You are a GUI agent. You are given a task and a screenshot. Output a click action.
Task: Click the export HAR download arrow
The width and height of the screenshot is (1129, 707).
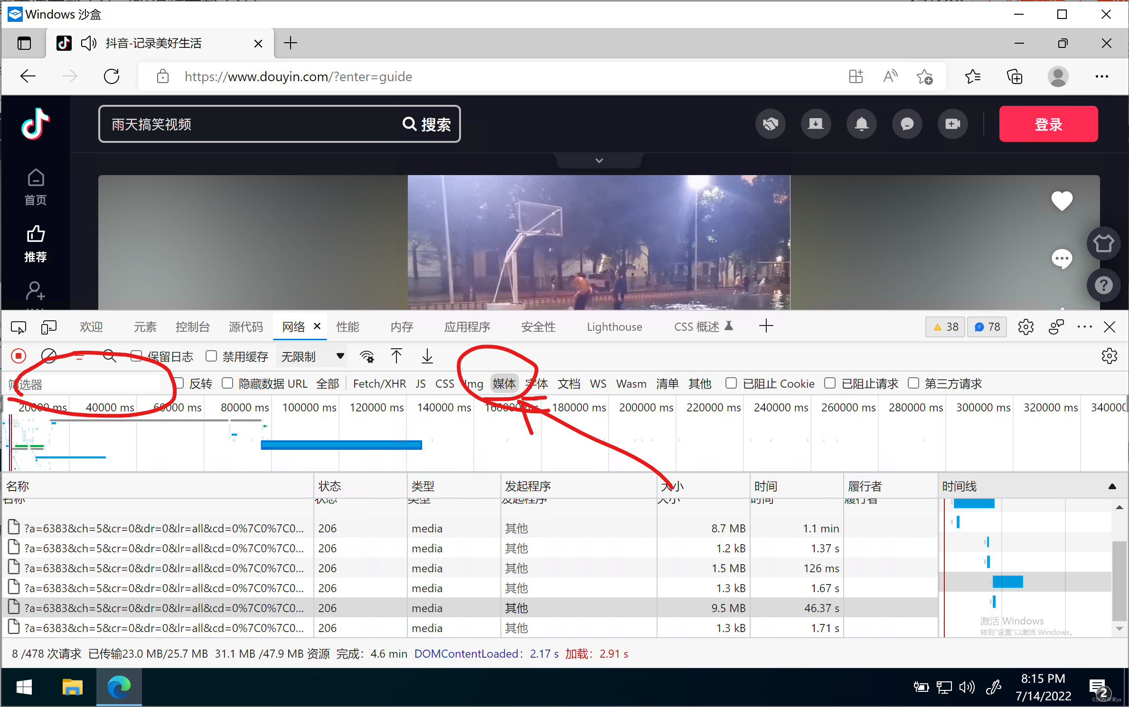pyautogui.click(x=427, y=356)
